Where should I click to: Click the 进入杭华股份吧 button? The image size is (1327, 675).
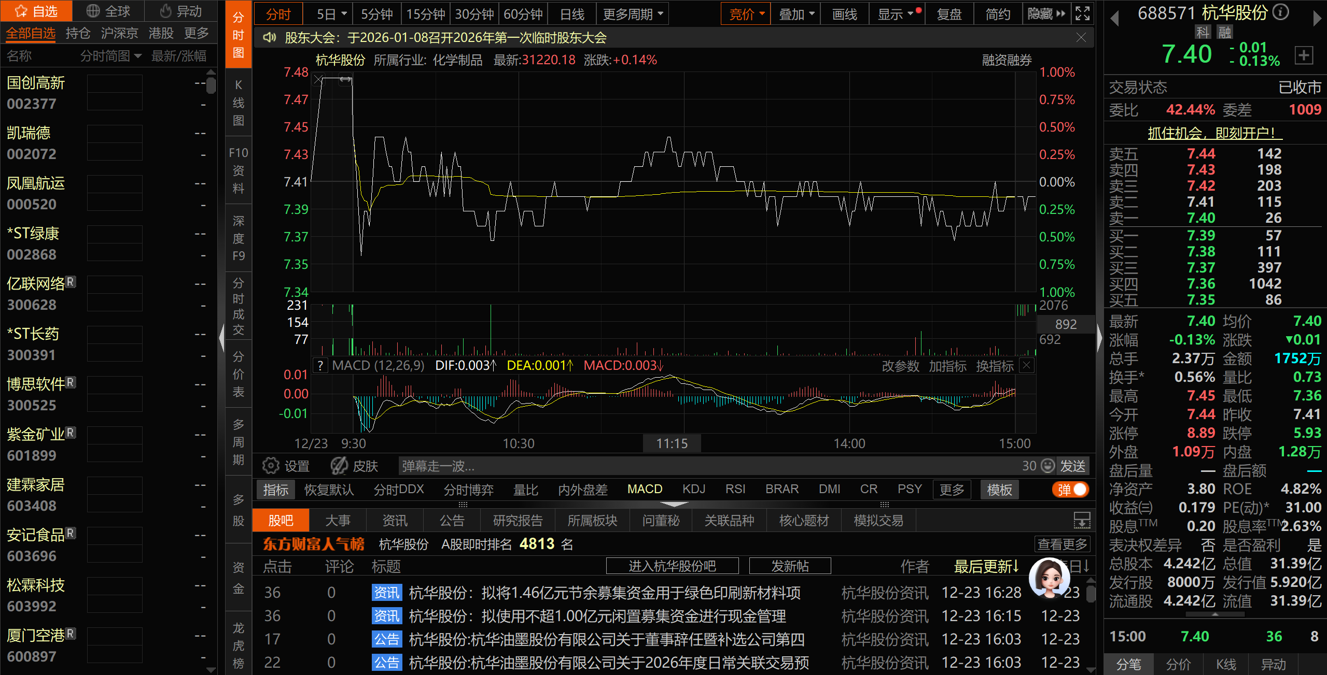[x=672, y=566]
